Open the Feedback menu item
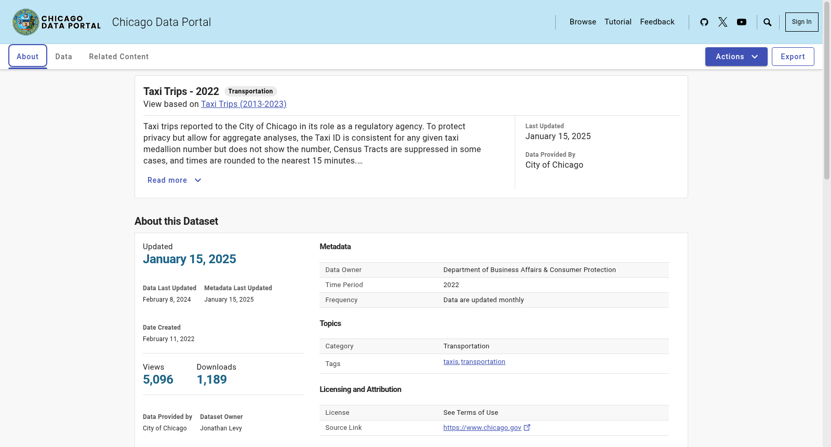The image size is (831, 447). point(657,22)
